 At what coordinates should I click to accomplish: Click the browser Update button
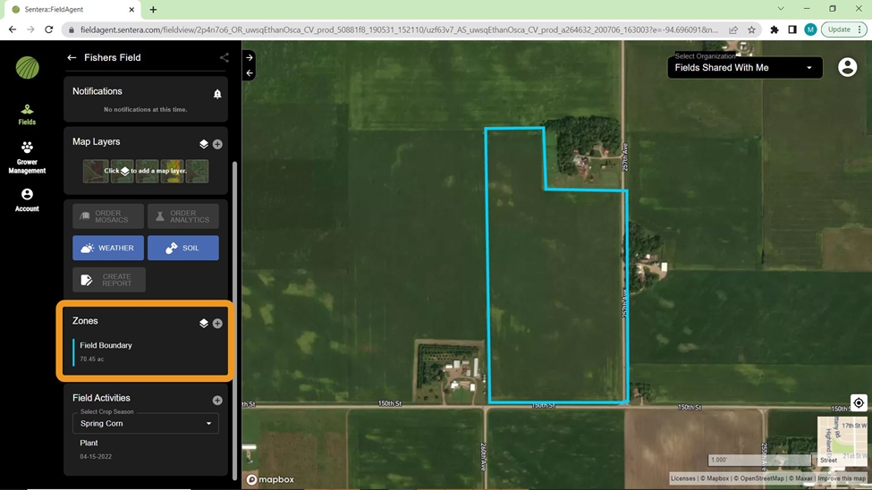(x=842, y=30)
